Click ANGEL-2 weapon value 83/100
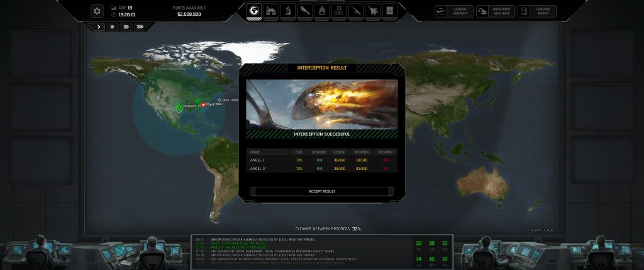The width and height of the screenshot is (644, 270). point(362,169)
